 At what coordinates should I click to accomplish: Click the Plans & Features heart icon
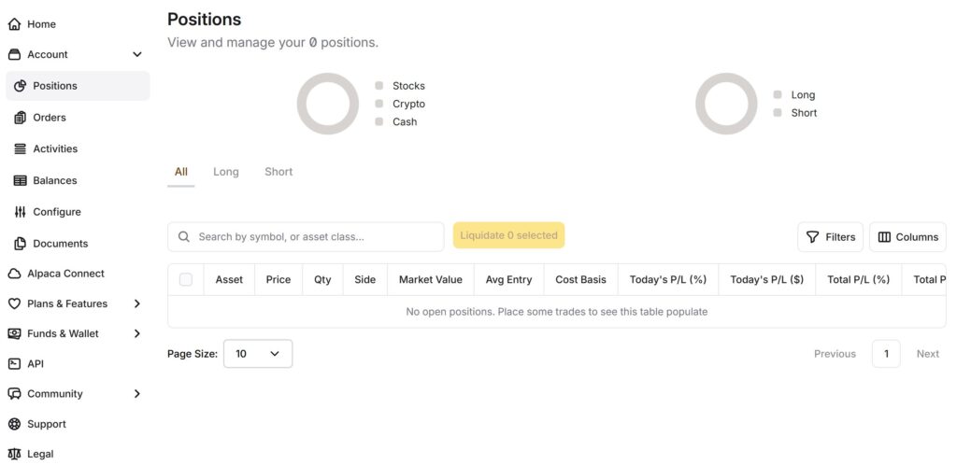click(x=15, y=303)
